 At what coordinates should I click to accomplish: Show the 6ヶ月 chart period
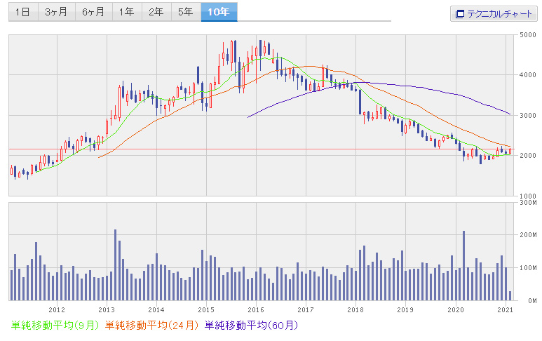[x=93, y=12]
